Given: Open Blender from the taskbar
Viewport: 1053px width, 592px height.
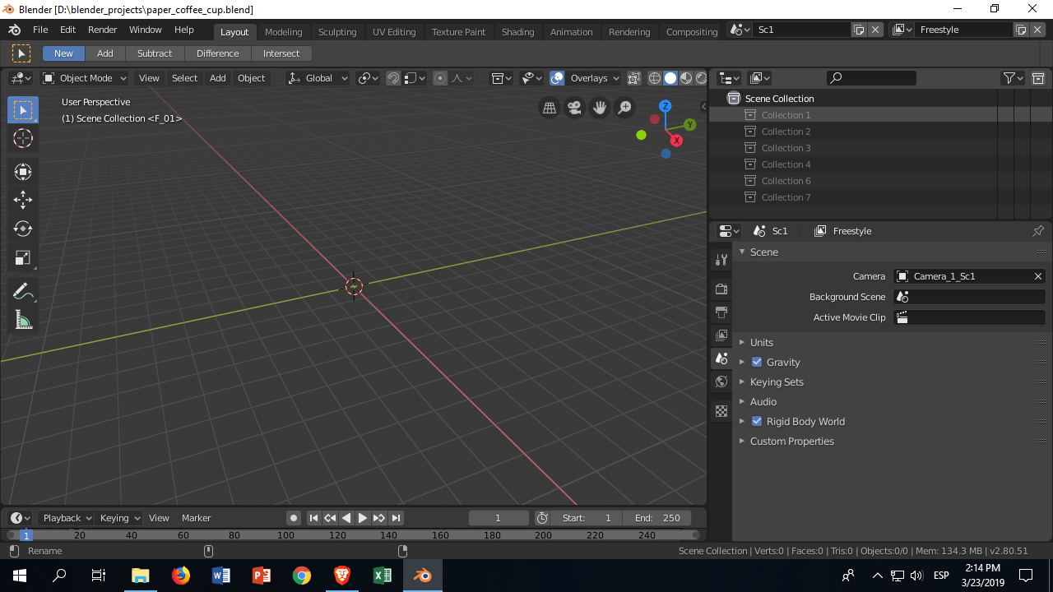Looking at the screenshot, I should point(422,575).
